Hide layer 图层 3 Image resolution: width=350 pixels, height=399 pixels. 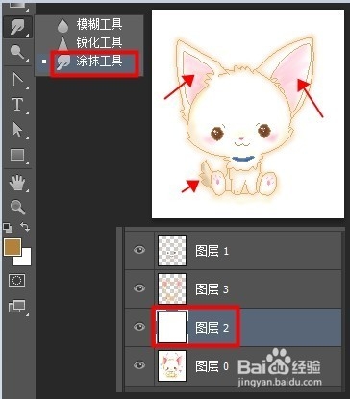(x=139, y=288)
